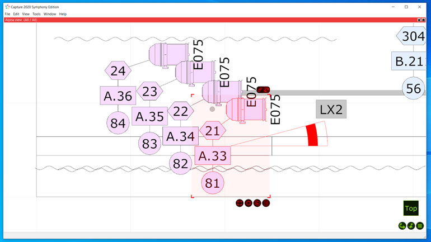Click the first red selection handle icon
Viewport: 431px width, 242px height.
(240, 203)
